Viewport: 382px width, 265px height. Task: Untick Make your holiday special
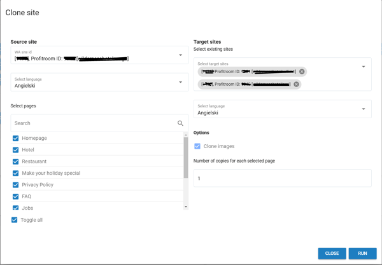click(x=16, y=173)
